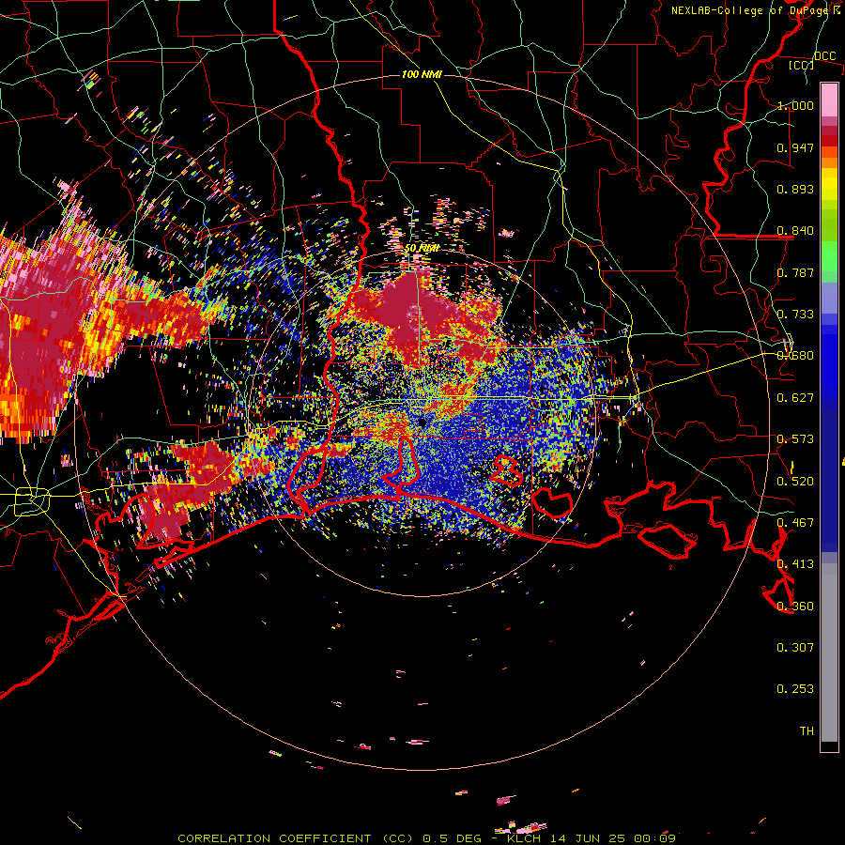
Task: Click the 0.253 scale label
Action: click(795, 689)
